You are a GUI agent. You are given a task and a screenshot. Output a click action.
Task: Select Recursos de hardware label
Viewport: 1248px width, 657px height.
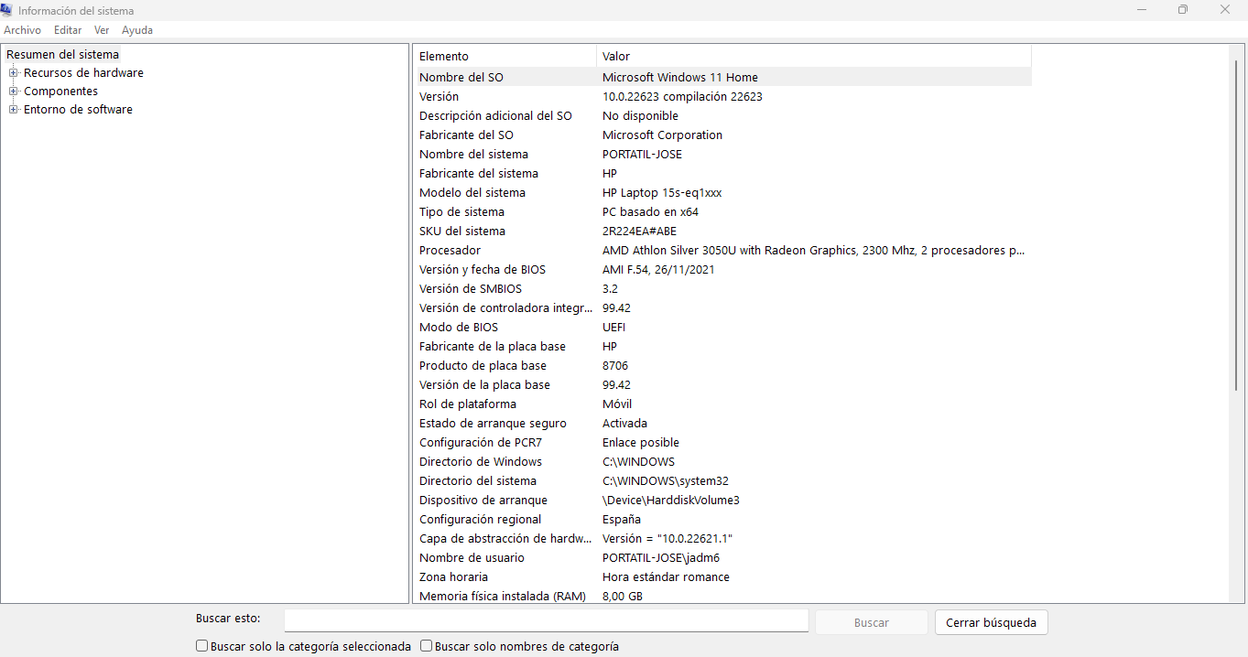point(83,73)
